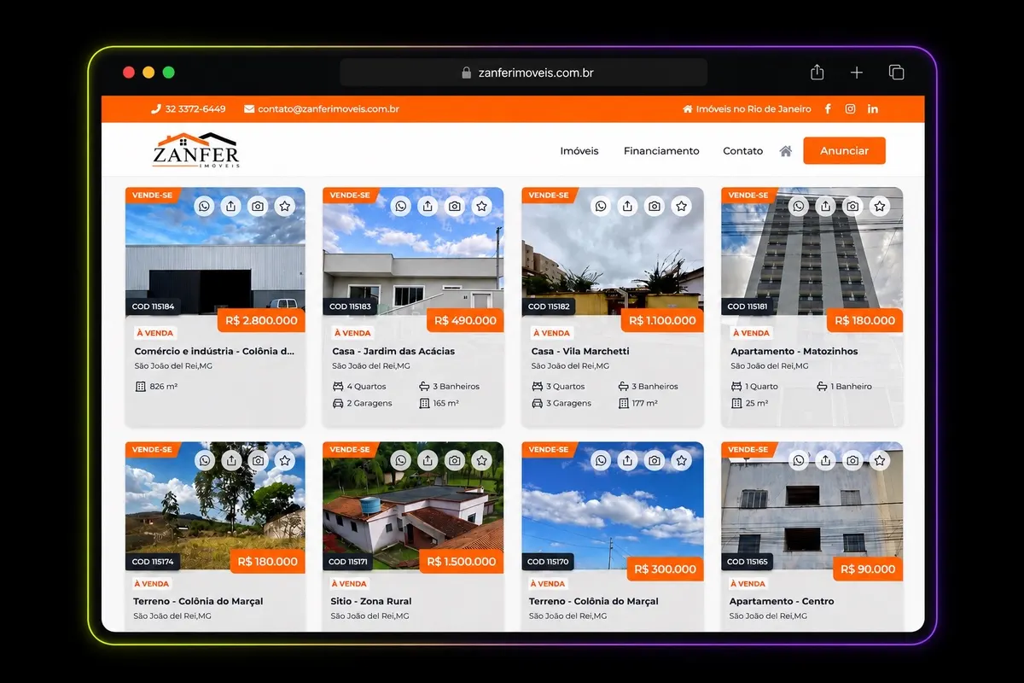Favorite the COD 115174 Terreno listing
The width and height of the screenshot is (1024, 683).
285,460
